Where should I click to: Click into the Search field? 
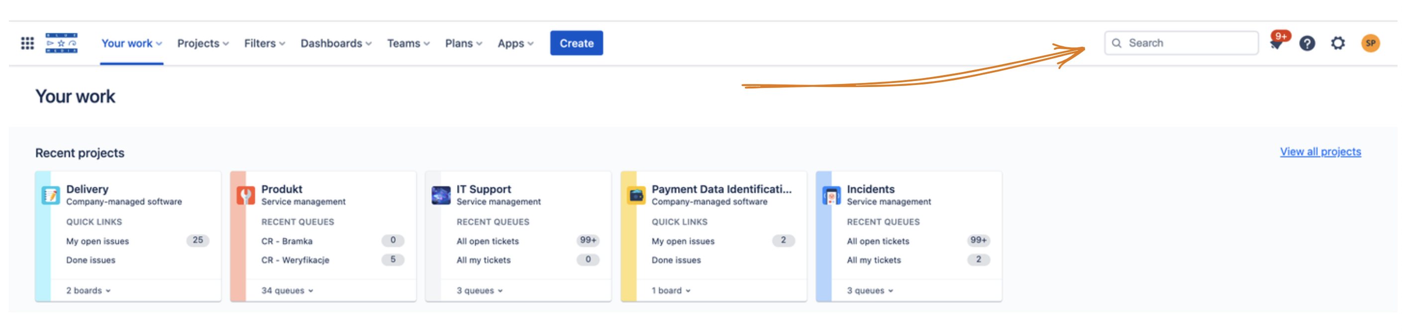[1187, 43]
